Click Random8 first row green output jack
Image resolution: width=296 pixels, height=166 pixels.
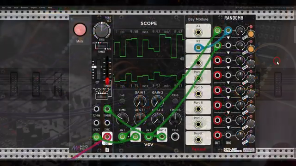pyautogui.click(x=217, y=30)
